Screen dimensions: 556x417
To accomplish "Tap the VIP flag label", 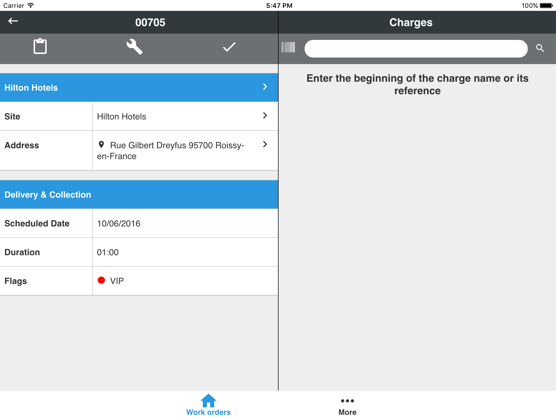I will (x=117, y=281).
